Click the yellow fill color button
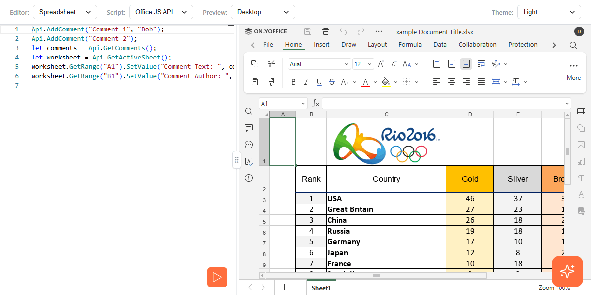The height and width of the screenshot is (295, 591). [386, 82]
